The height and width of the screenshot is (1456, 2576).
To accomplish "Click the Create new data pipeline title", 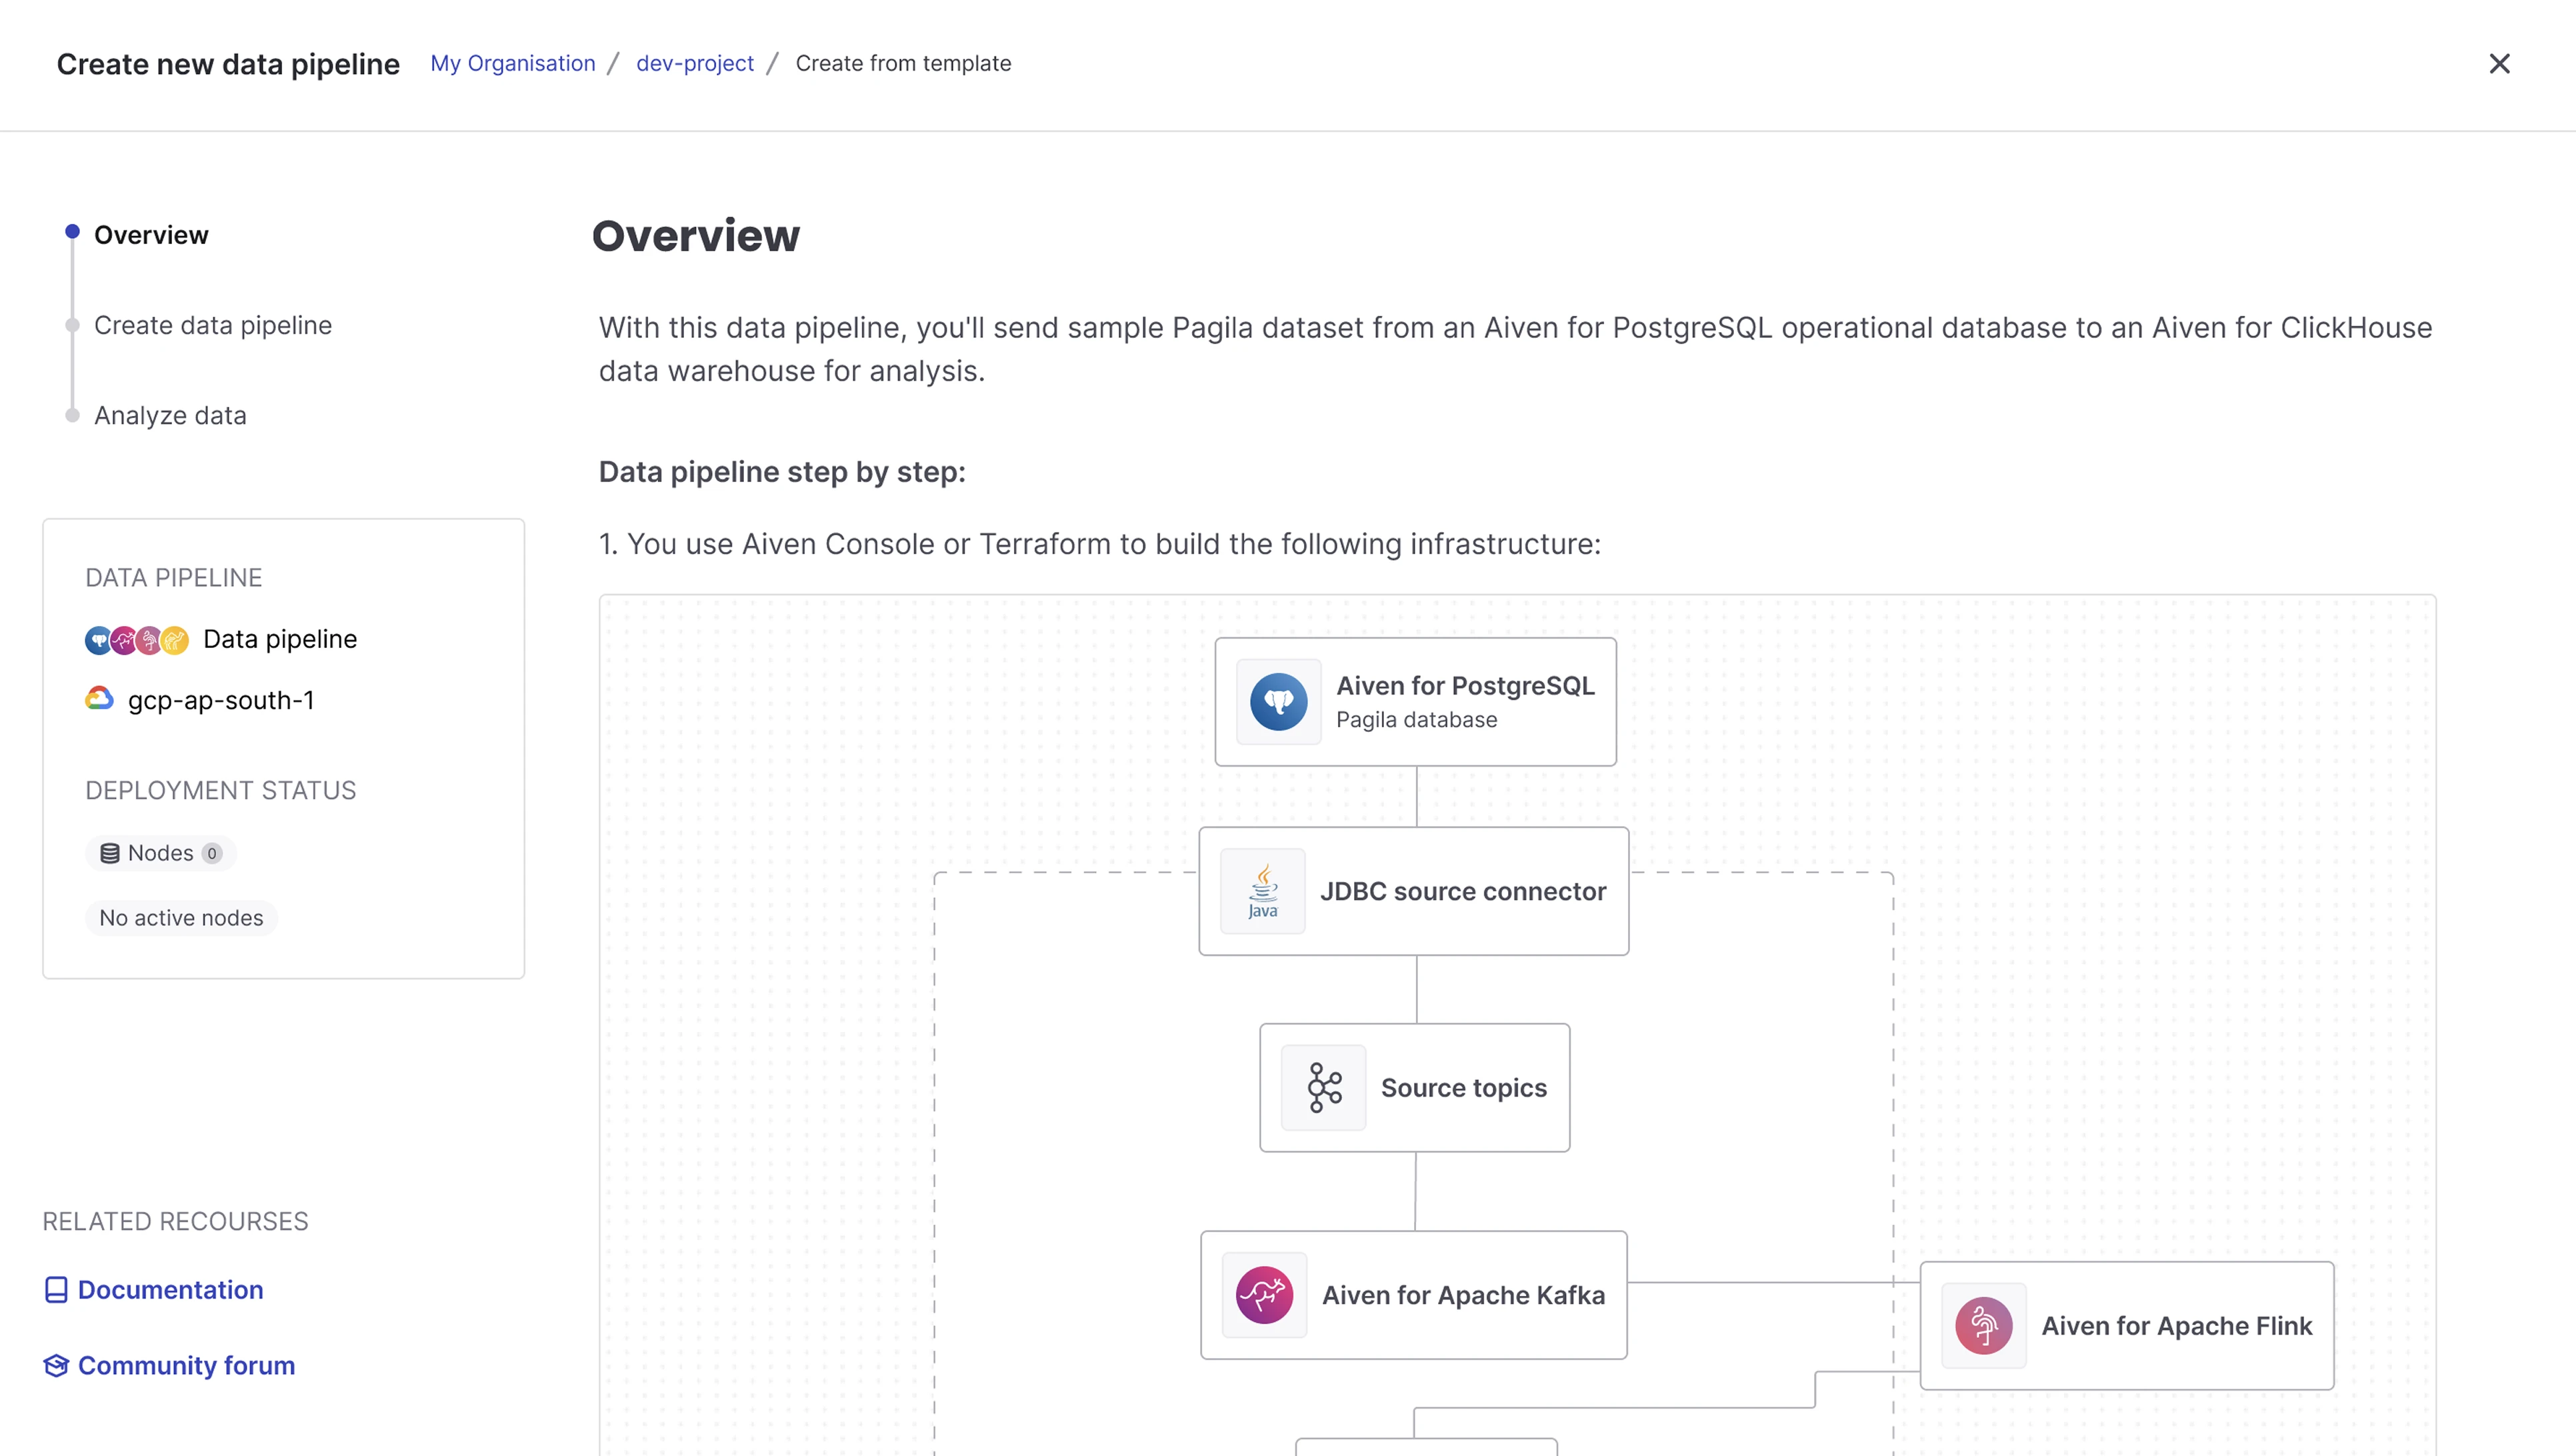I will 228,64.
